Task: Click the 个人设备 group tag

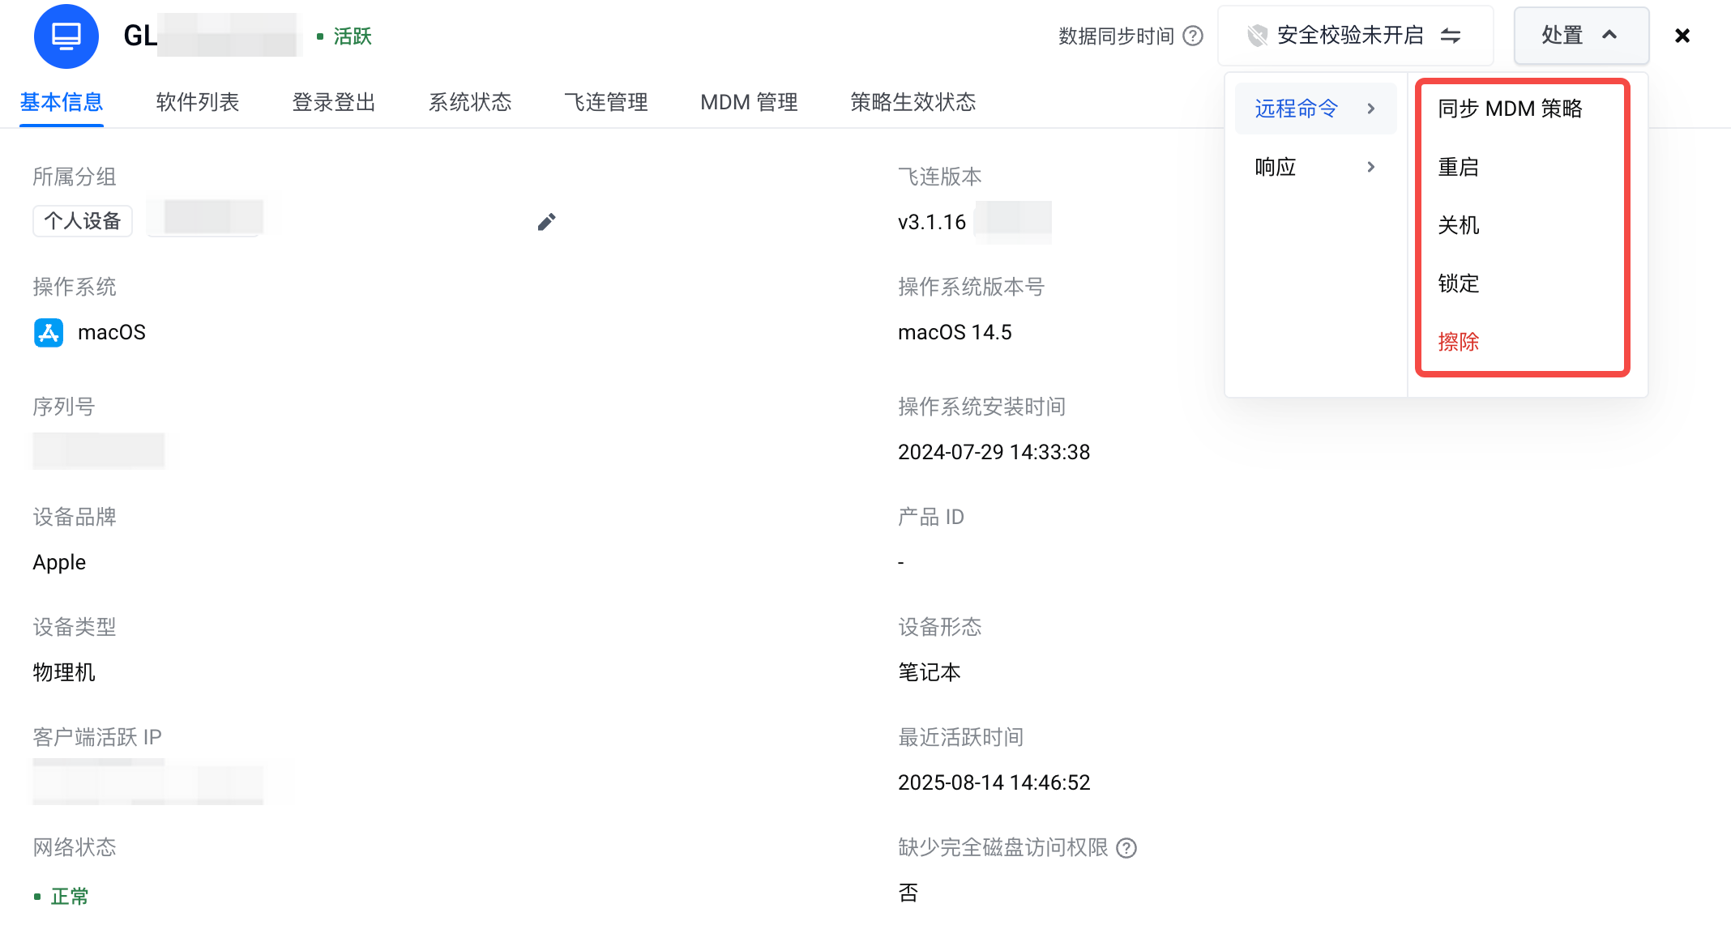Action: pos(83,221)
